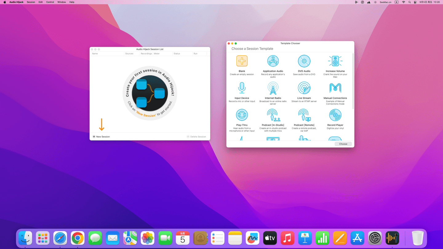Open the Control menu

50,2
